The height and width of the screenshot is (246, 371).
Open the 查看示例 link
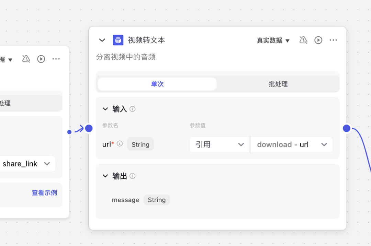point(44,192)
